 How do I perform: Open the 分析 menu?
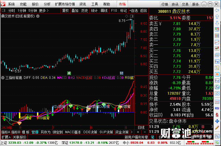click(47, 4)
